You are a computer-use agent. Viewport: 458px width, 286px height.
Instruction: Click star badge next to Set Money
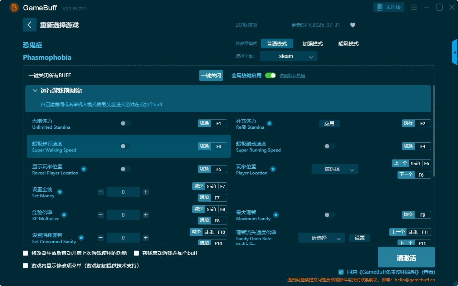60,192
